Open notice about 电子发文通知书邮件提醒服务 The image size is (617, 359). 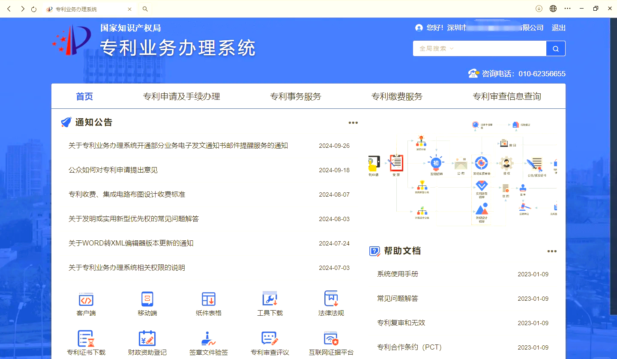(x=178, y=146)
